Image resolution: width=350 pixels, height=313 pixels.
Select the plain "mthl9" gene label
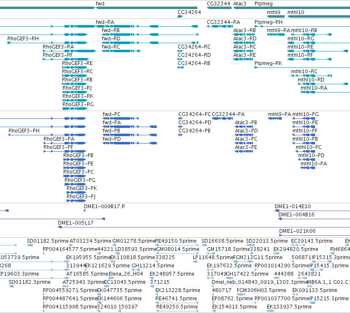pyautogui.click(x=274, y=12)
